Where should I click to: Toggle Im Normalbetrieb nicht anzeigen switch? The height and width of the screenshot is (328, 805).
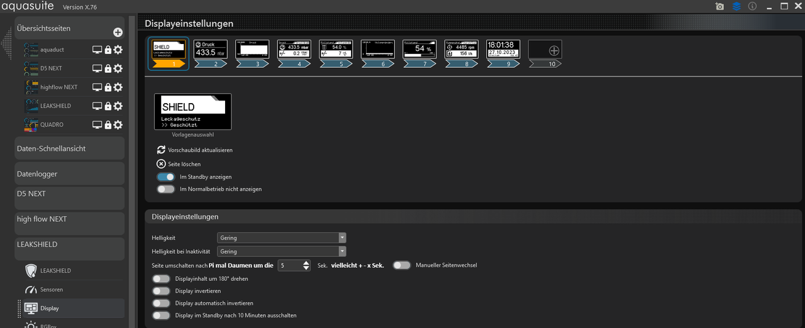(x=166, y=189)
